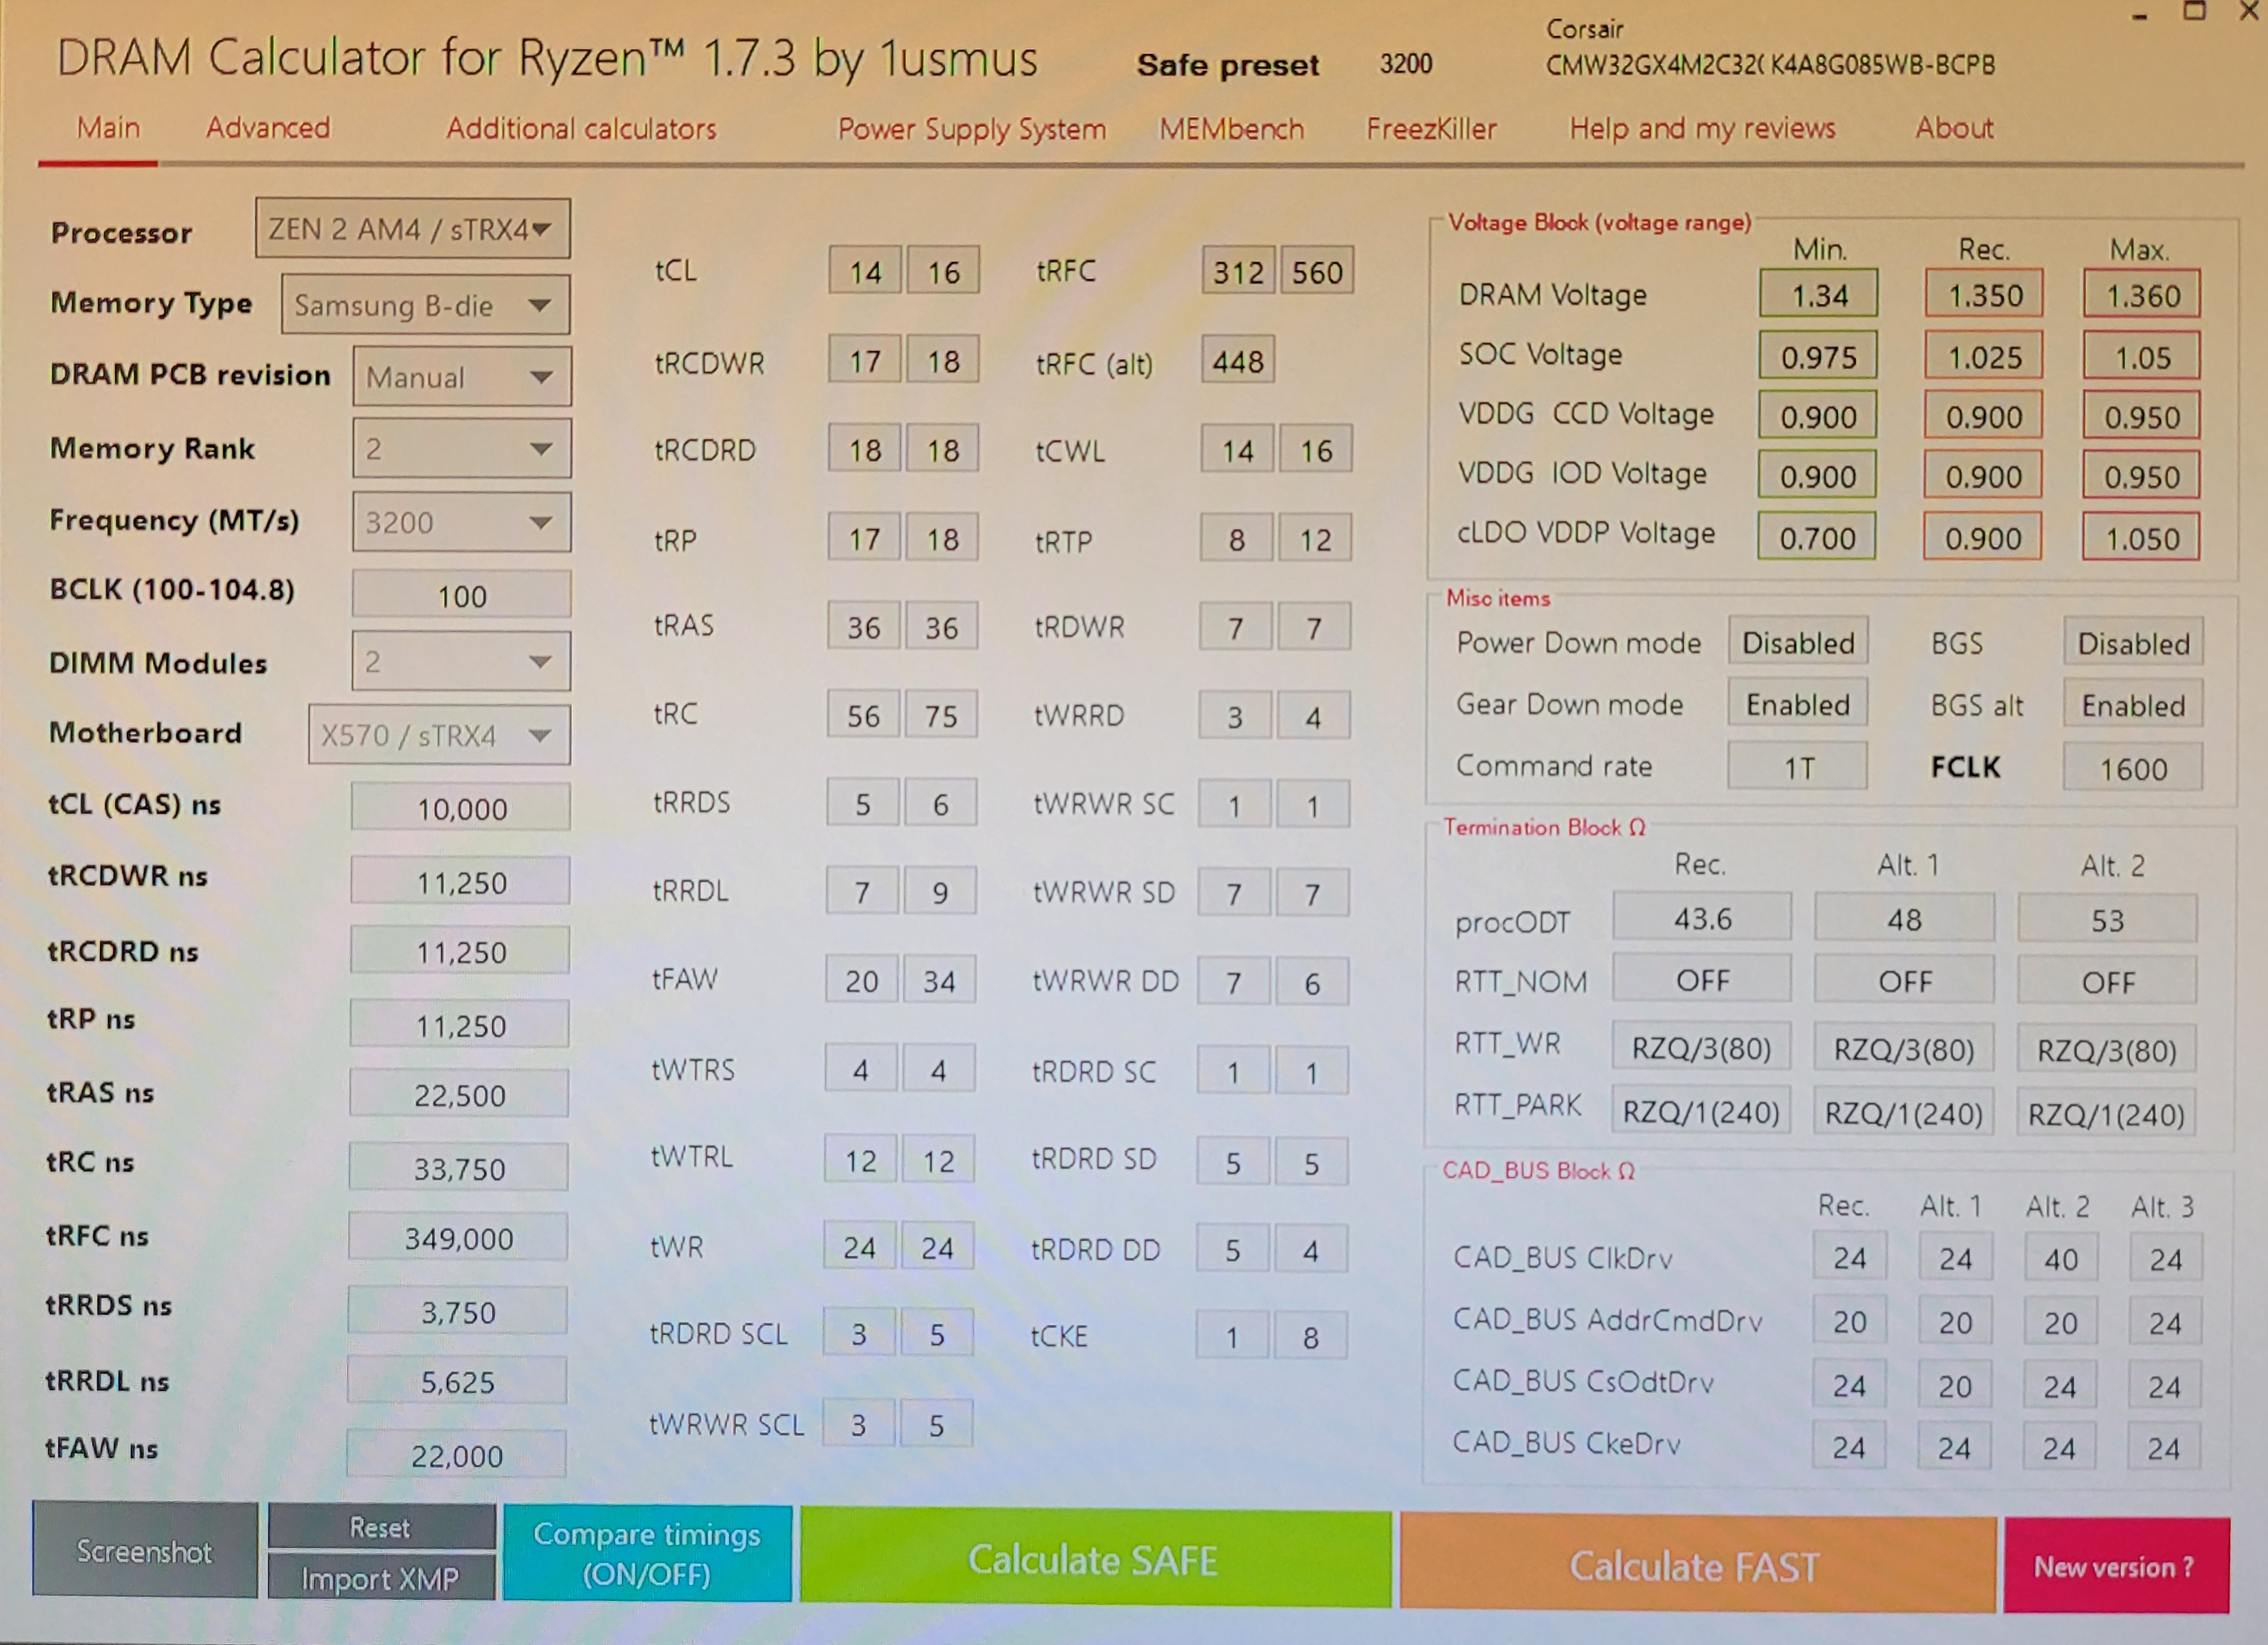
Task: Click the tRFC ns value field
Action: click(x=459, y=1239)
